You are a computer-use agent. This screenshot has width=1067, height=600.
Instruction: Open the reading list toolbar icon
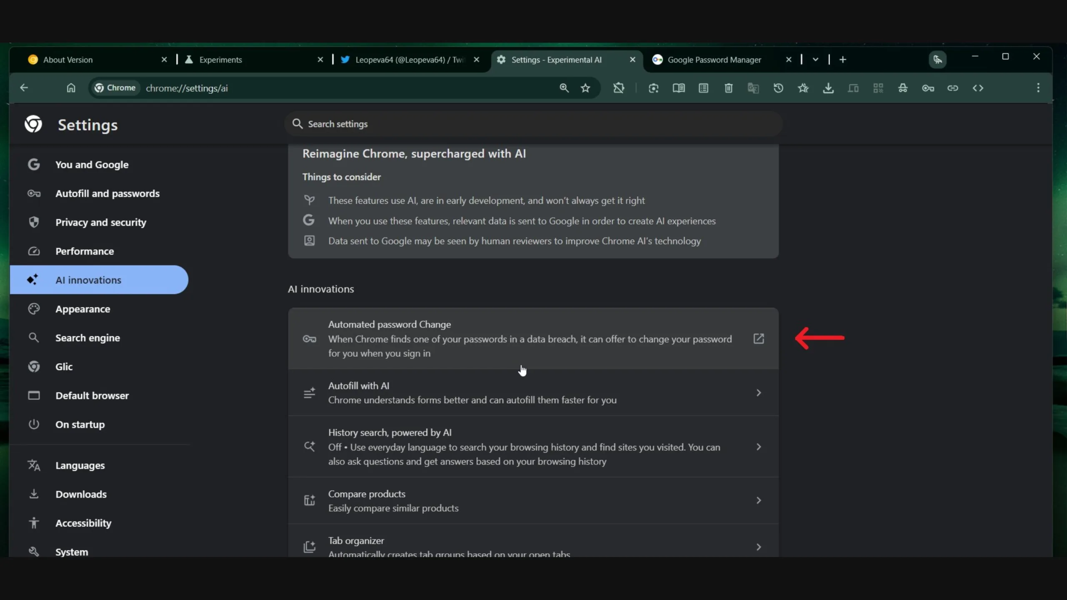704,88
